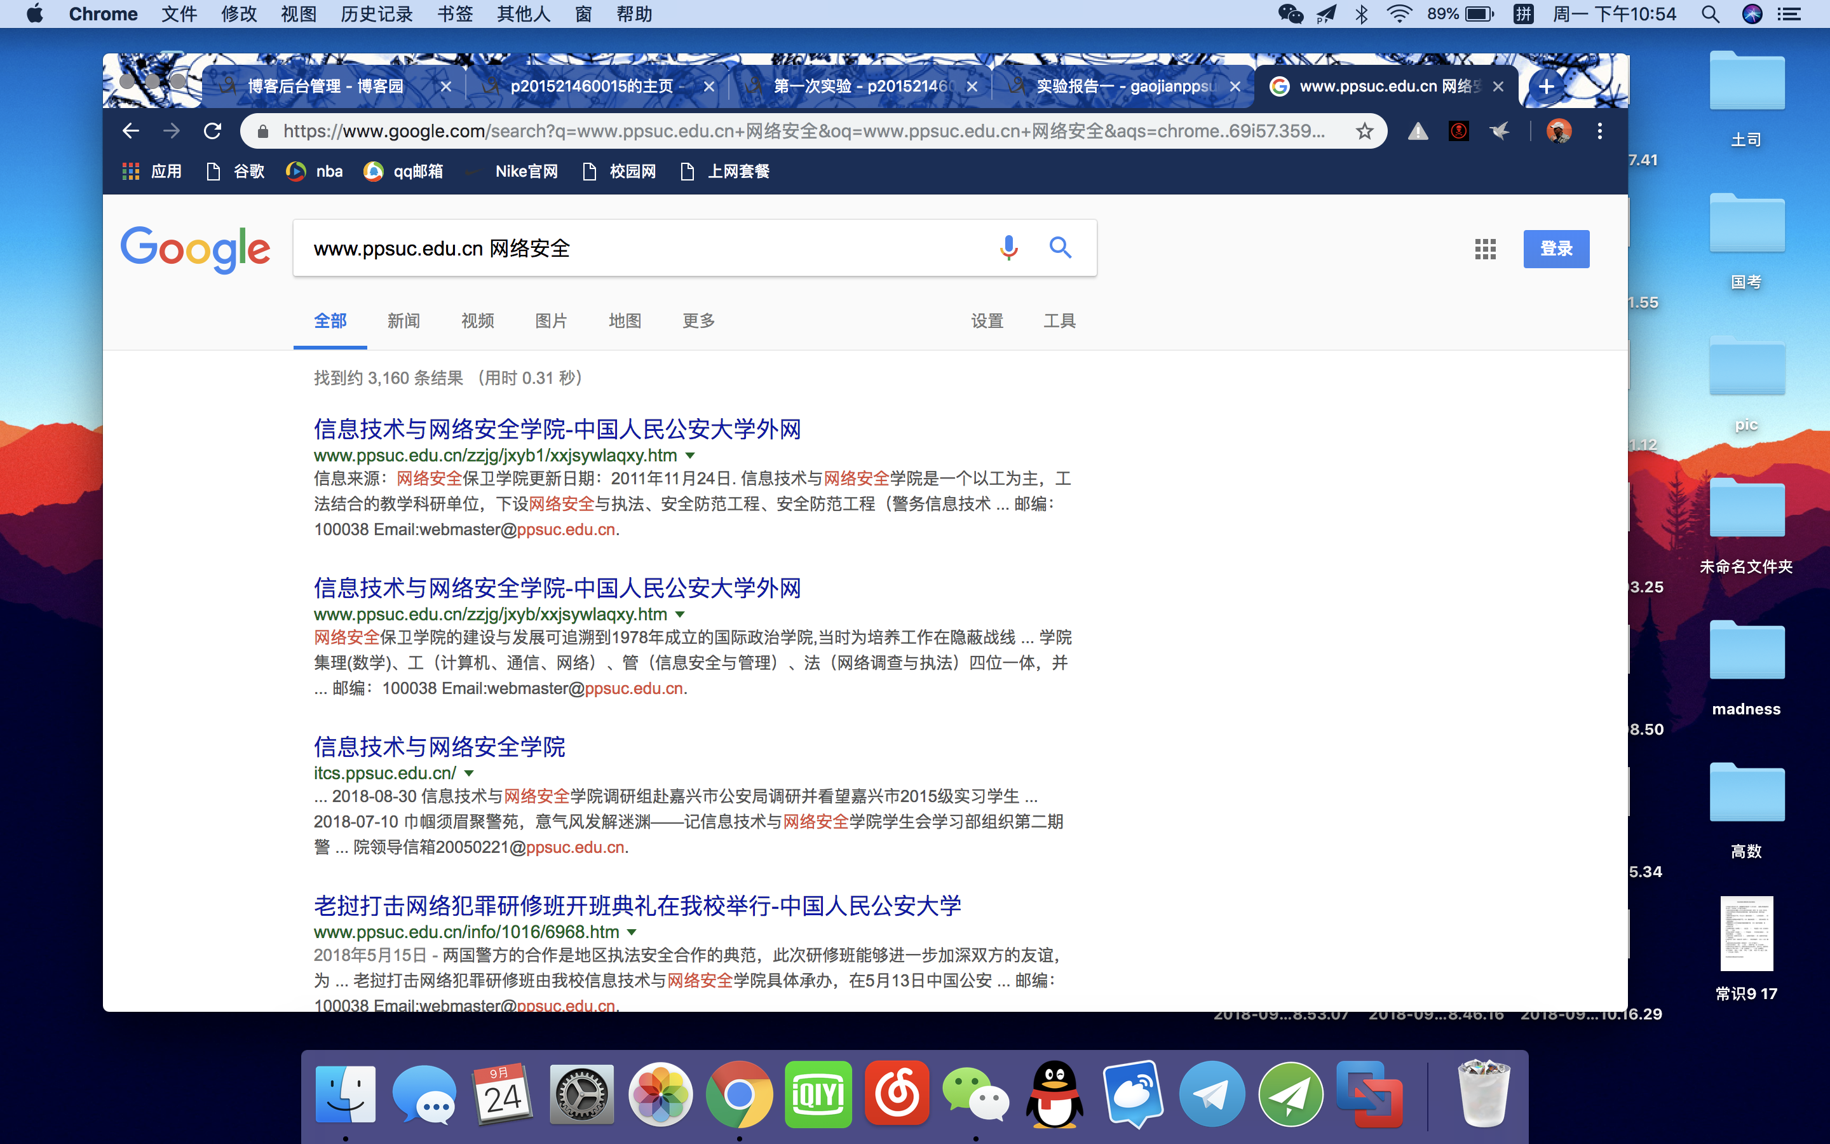1830x1144 pixels.
Task: Open Telegram in the dock
Action: (1212, 1095)
